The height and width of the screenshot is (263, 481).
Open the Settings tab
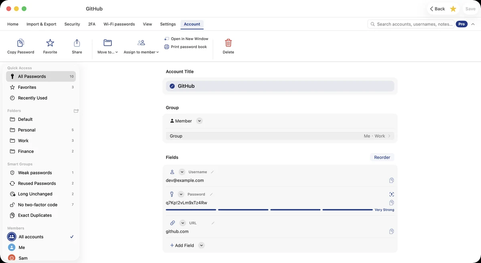coord(168,24)
